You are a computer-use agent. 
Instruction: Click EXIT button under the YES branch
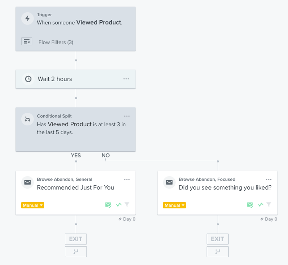point(76,239)
